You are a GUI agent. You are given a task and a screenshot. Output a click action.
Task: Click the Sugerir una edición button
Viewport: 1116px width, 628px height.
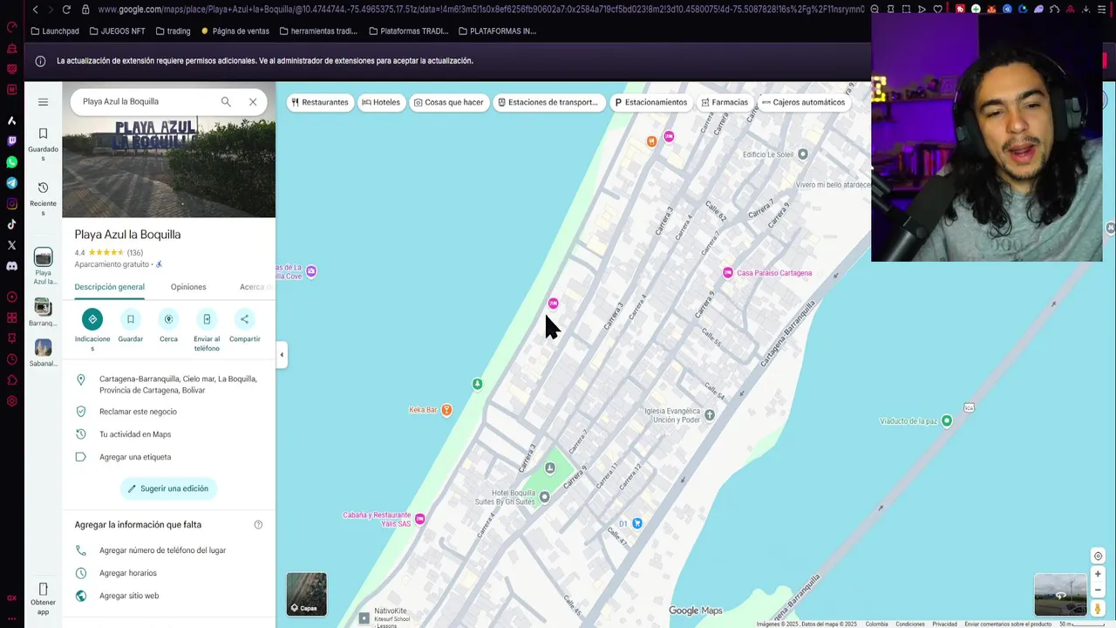click(x=168, y=488)
